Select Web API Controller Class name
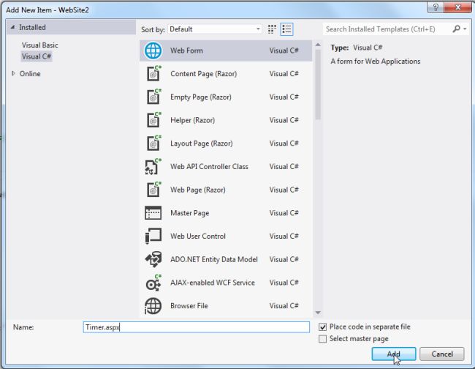The width and height of the screenshot is (475, 369). pos(209,167)
